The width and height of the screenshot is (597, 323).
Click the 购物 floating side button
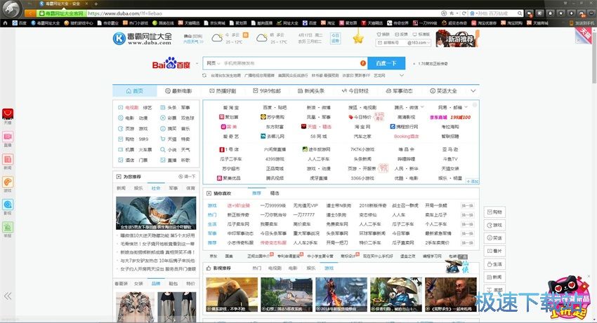coord(494,212)
